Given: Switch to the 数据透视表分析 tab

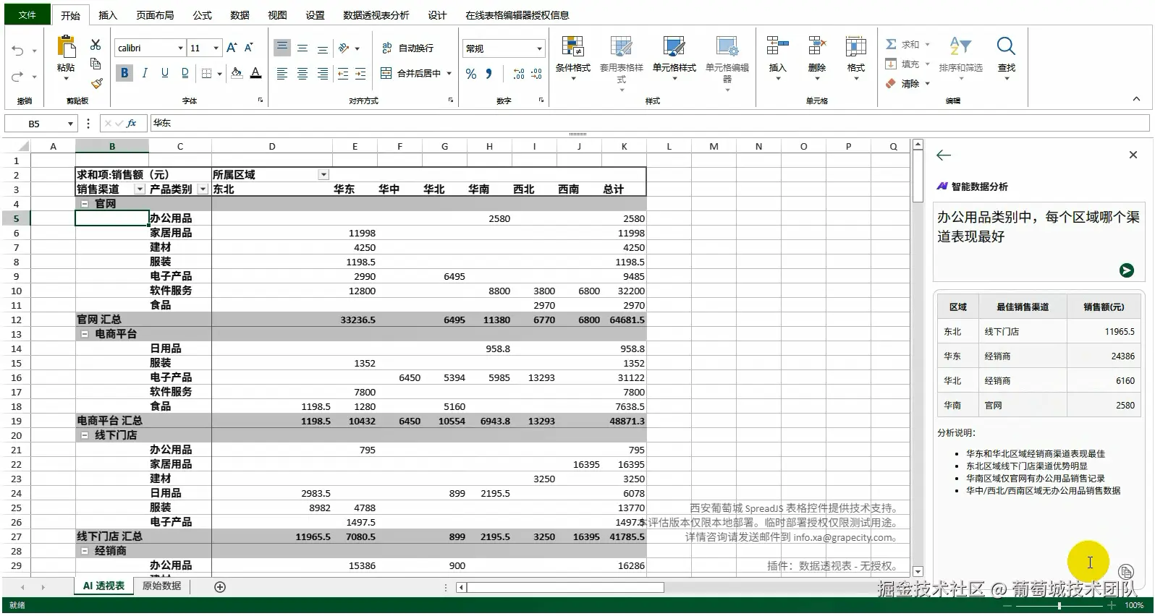Looking at the screenshot, I should pyautogui.click(x=376, y=15).
